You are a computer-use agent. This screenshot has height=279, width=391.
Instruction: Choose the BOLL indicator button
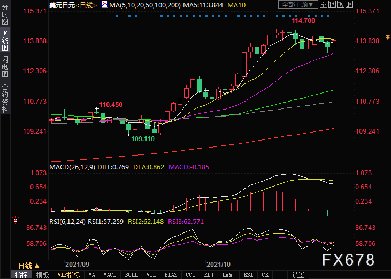(131, 275)
